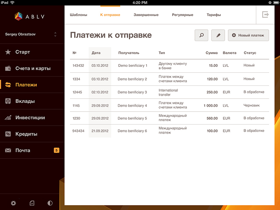Click the envelope icon for Почта

point(8,150)
